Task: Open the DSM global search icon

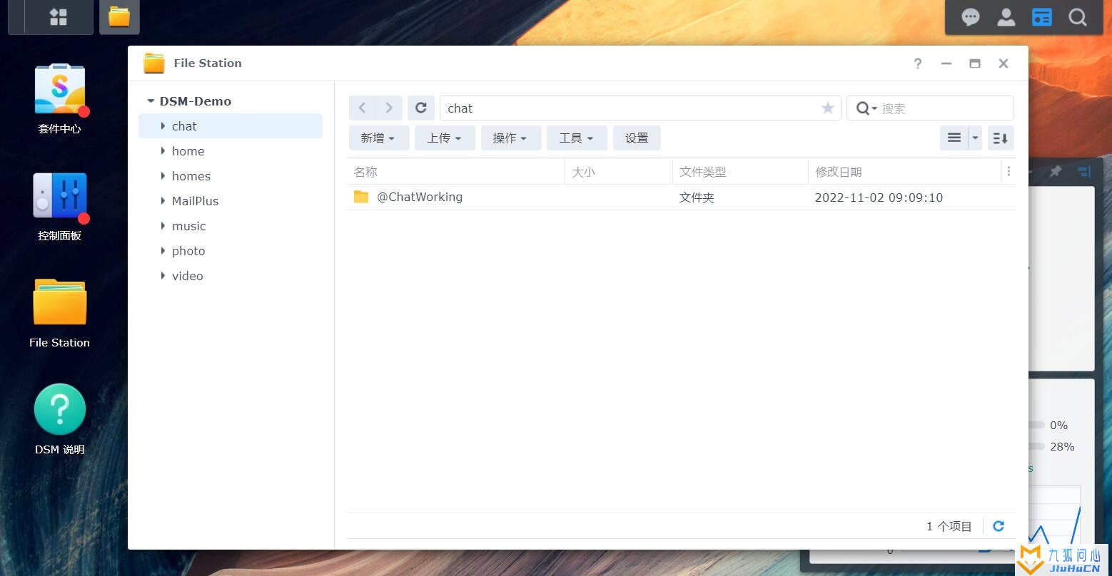Action: coord(1077,17)
